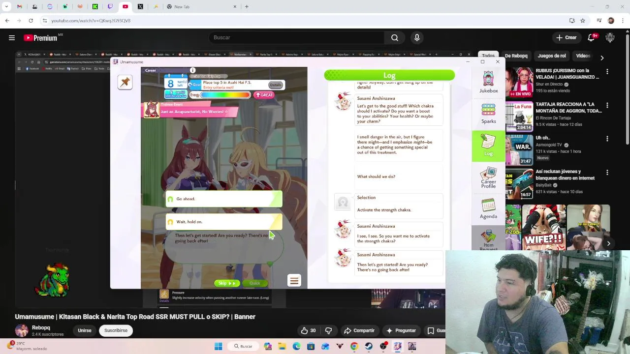630x354 pixels.
Task: Open Windows Start menu
Action: (219, 346)
